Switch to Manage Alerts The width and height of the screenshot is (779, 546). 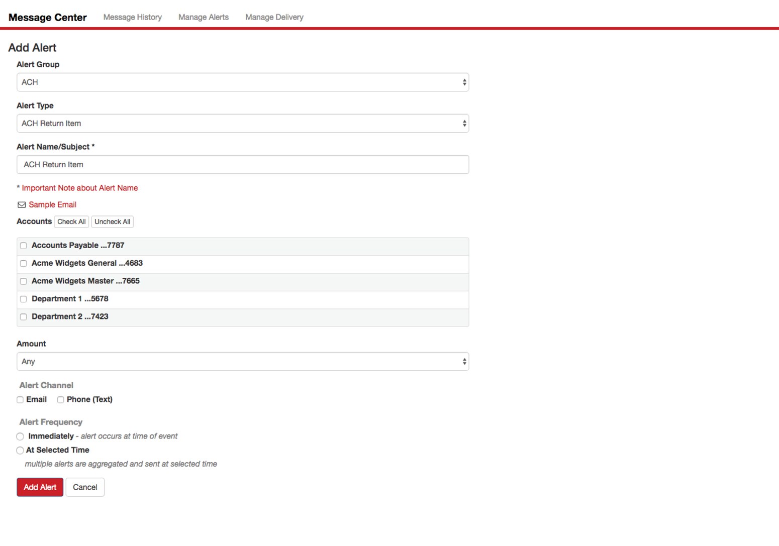click(203, 17)
